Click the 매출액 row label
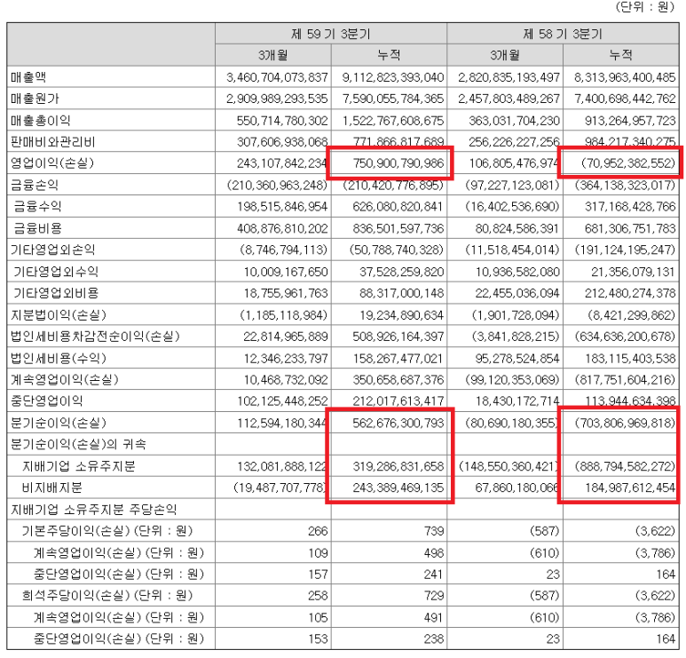Screen dimensions: 686x658 click(28, 77)
